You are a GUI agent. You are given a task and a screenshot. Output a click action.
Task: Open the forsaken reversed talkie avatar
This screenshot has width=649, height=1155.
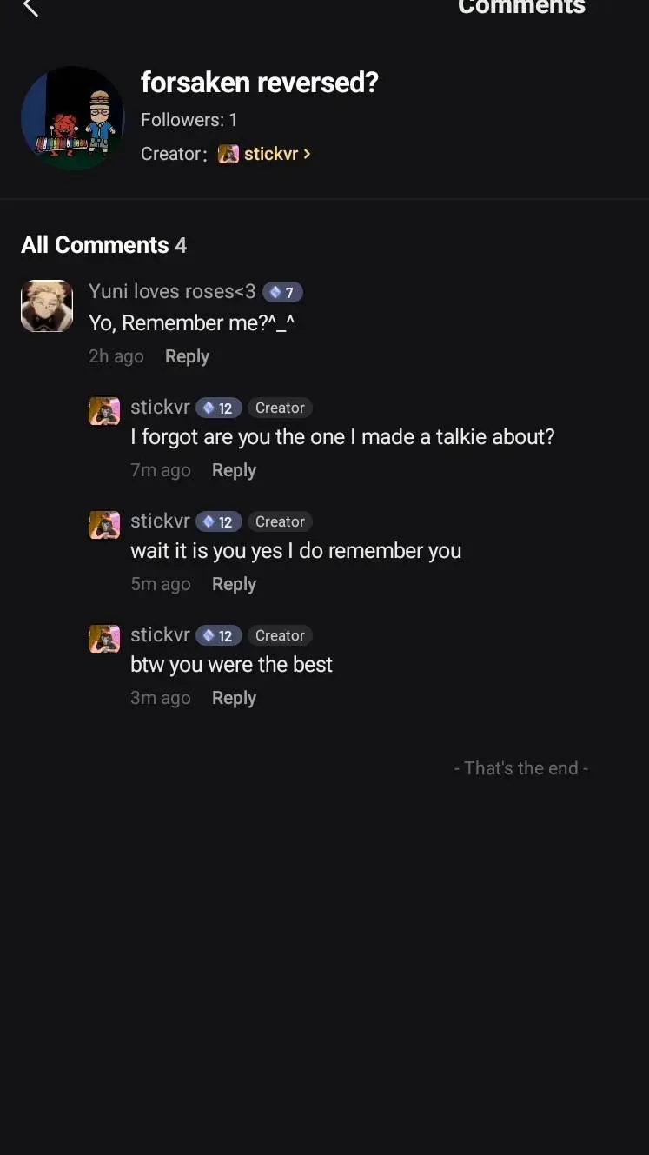pos(72,118)
